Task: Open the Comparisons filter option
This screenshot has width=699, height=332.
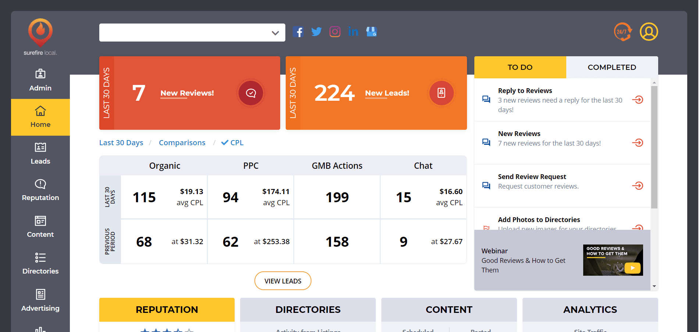Action: [182, 143]
